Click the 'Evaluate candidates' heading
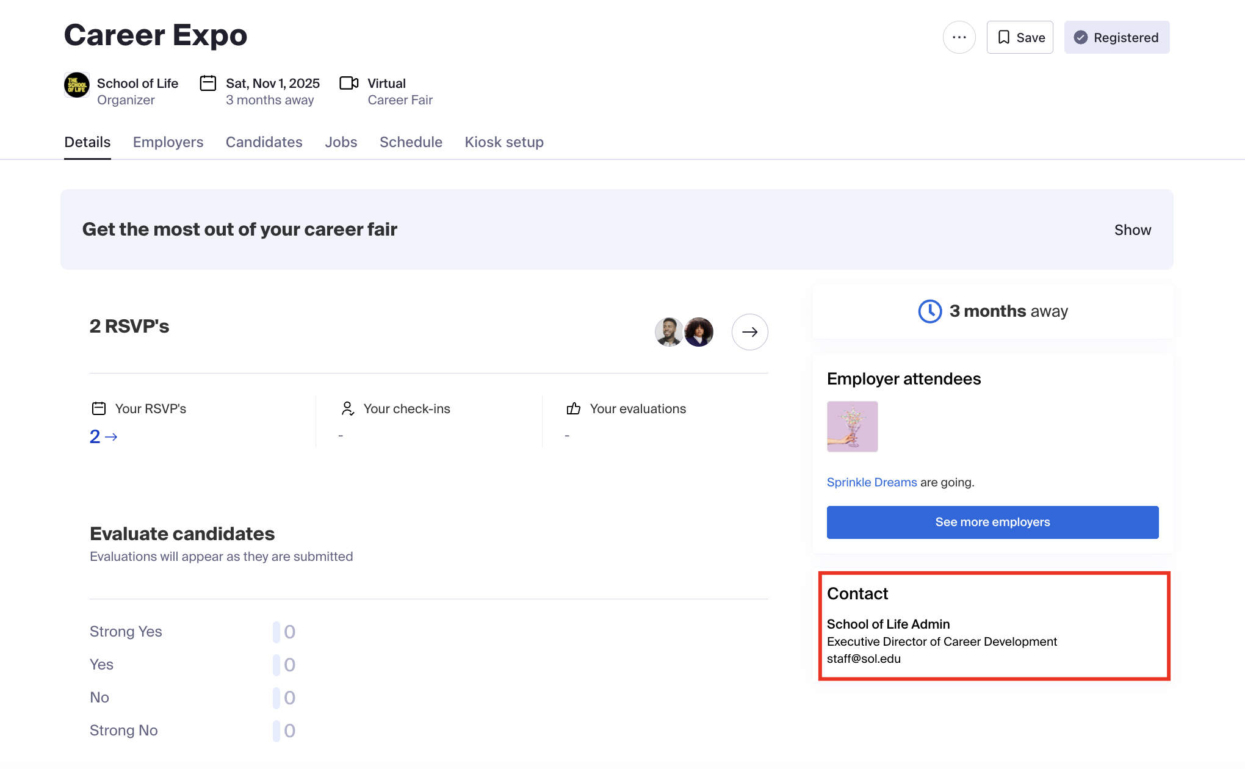The image size is (1245, 769). [x=182, y=534]
